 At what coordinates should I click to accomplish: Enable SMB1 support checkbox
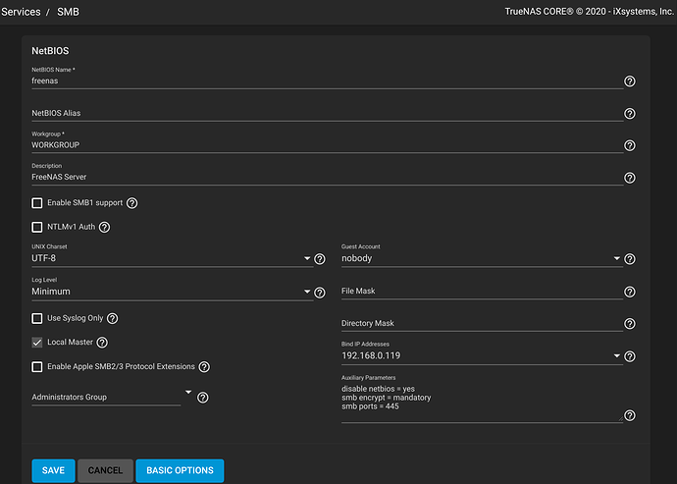[37, 203]
